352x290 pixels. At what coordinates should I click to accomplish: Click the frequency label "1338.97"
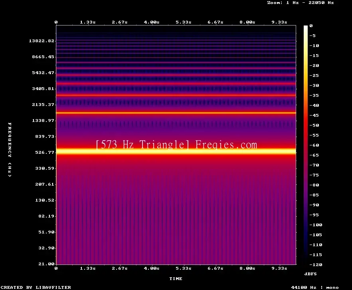pyautogui.click(x=43, y=120)
